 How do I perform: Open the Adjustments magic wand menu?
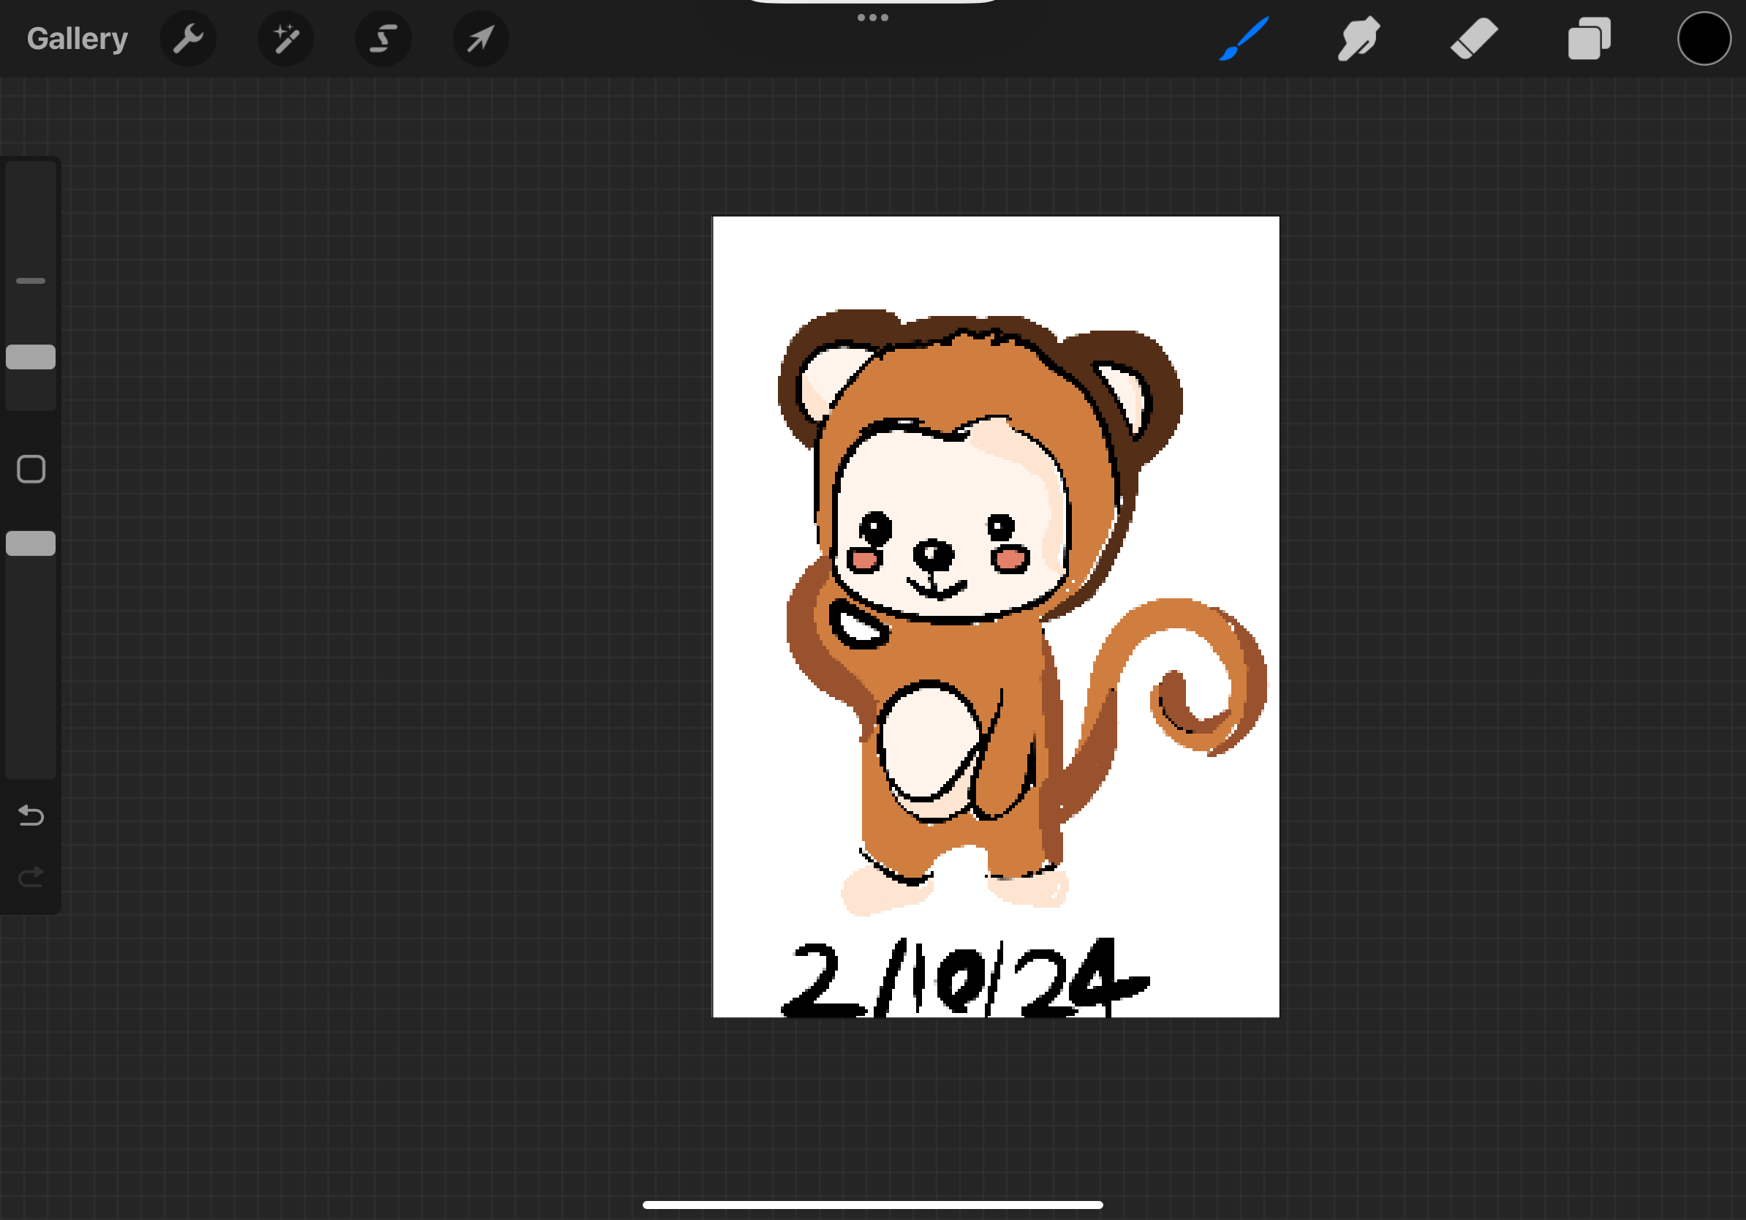286,38
